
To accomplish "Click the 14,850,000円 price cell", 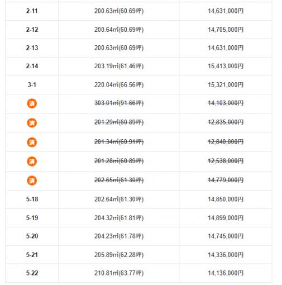I will pos(226,199).
